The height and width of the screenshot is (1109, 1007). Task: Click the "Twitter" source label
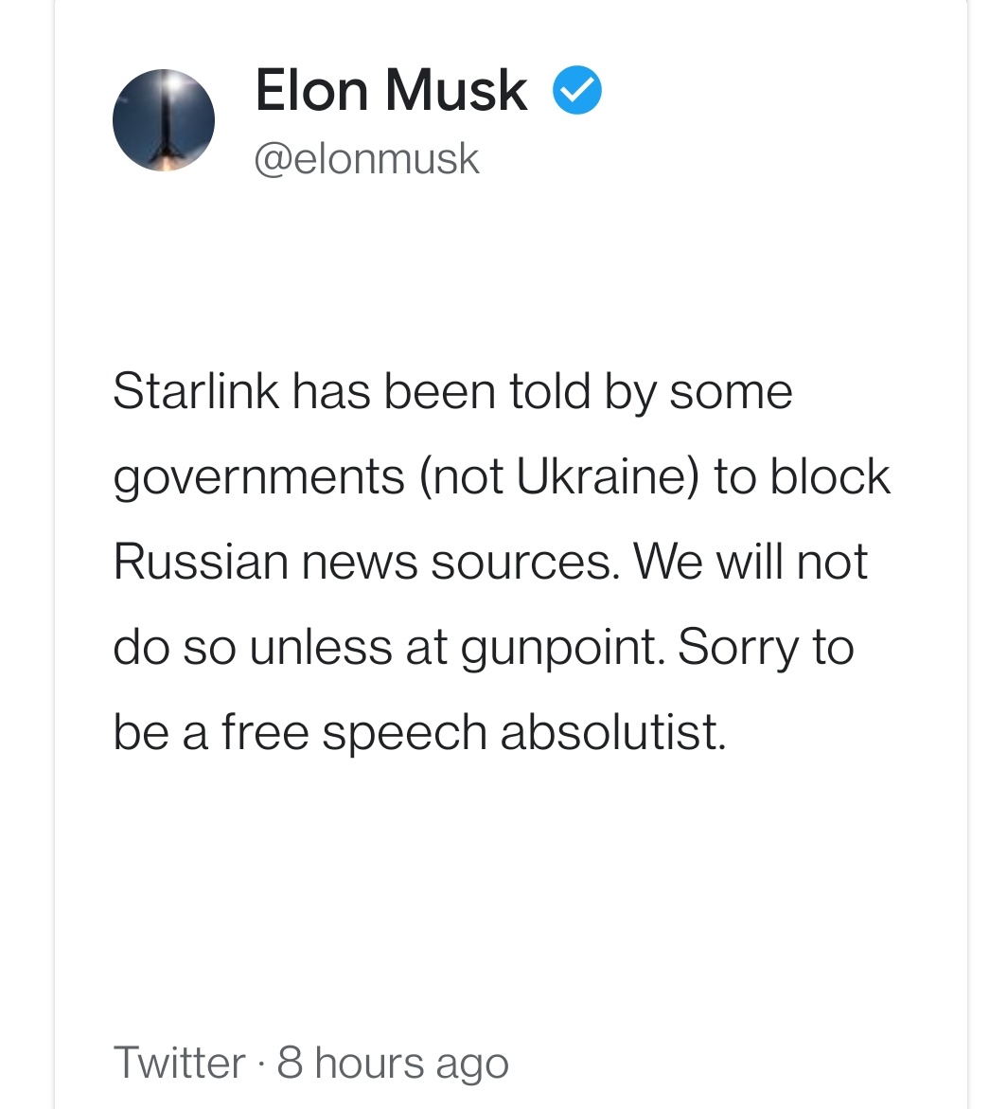tap(180, 1063)
